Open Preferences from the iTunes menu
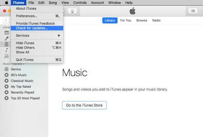The image size is (203, 137). tap(37, 16)
